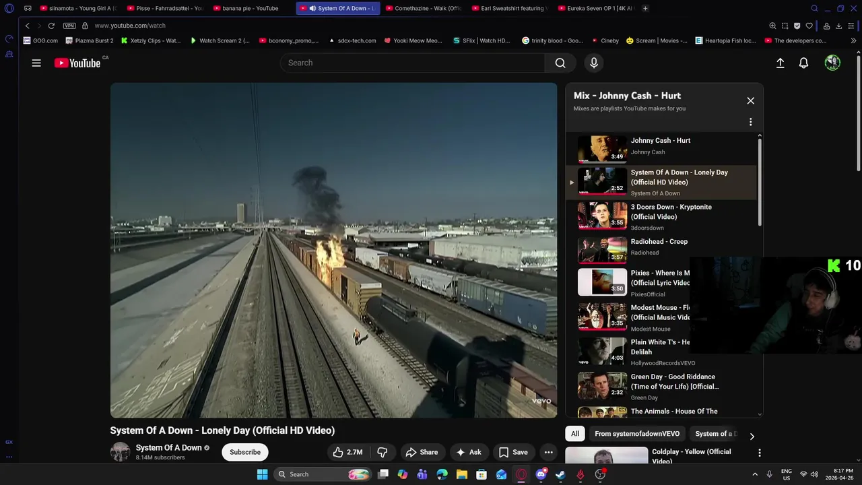862x485 pixels.
Task: Expand the bookmarks overflow chevron
Action: tap(853, 40)
